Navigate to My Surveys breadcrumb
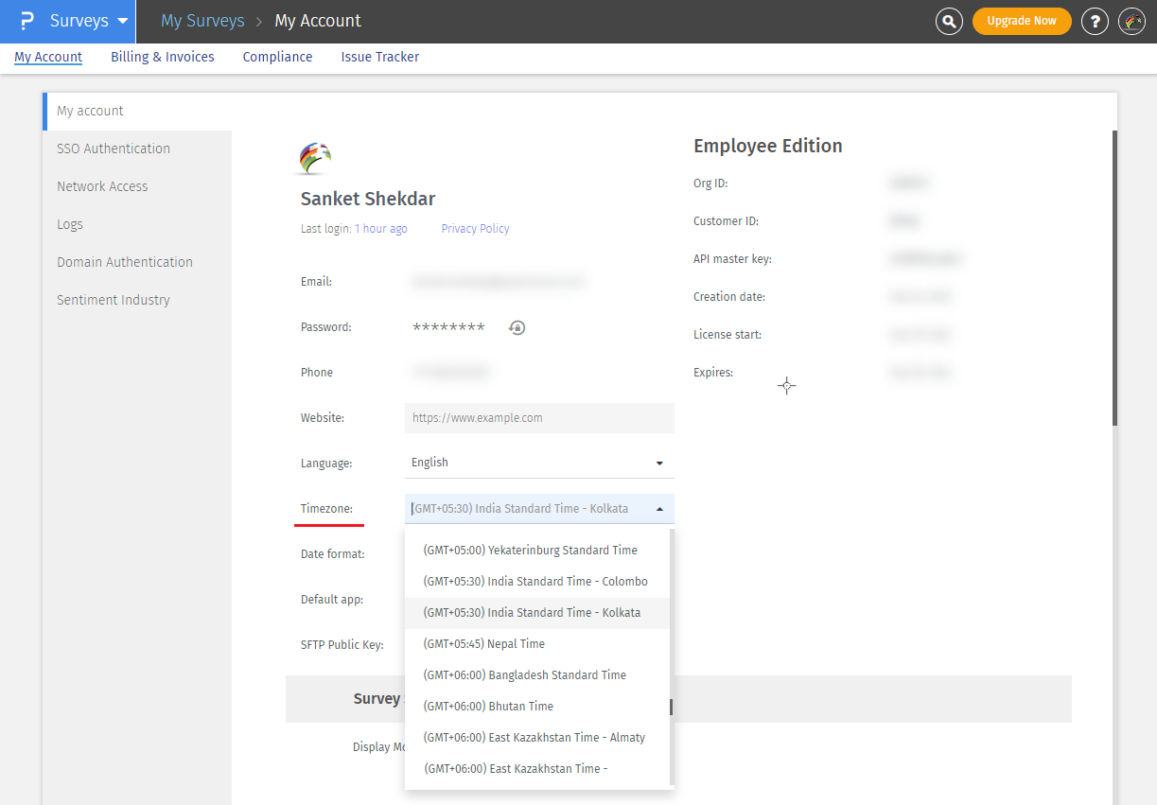Image resolution: width=1157 pixels, height=805 pixels. tap(202, 21)
